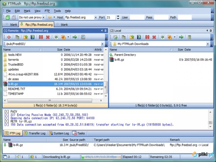Viewport: 216px width, 162px height.
Task: Pin the Remote panel with pushpin
Action: click(105, 31)
